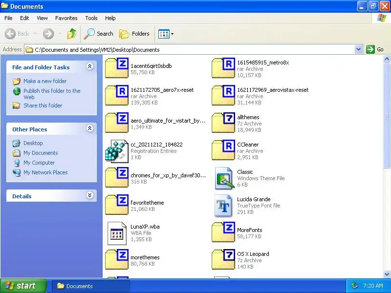Click the Desktop icon in Other Places
Image resolution: width=391 pixels, height=293 pixels.
pos(17,143)
